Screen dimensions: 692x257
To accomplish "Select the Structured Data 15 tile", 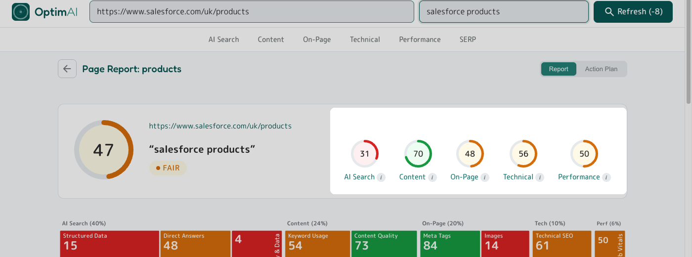I will pos(109,244).
